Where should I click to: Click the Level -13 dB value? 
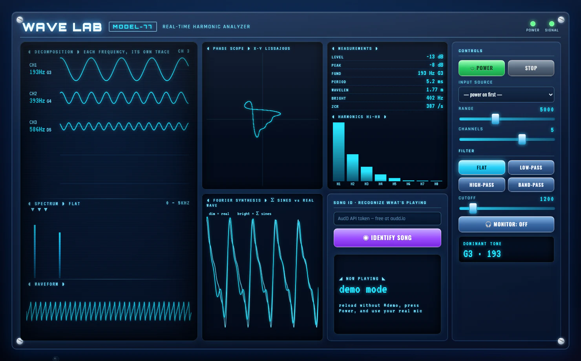(x=435, y=57)
